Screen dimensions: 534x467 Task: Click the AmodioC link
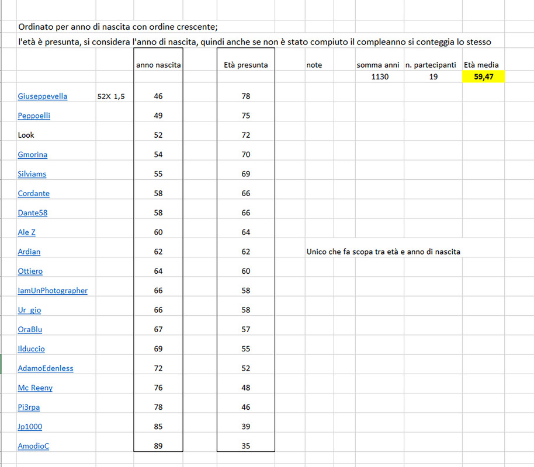click(33, 446)
